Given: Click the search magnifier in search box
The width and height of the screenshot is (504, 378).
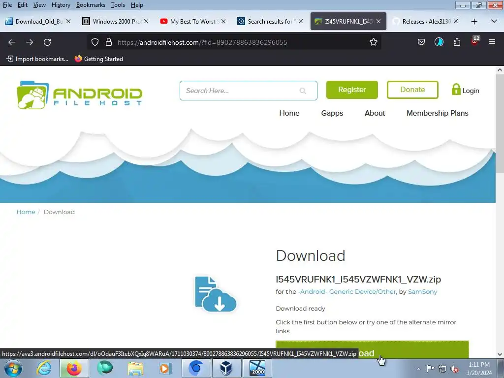Looking at the screenshot, I should pyautogui.click(x=303, y=91).
